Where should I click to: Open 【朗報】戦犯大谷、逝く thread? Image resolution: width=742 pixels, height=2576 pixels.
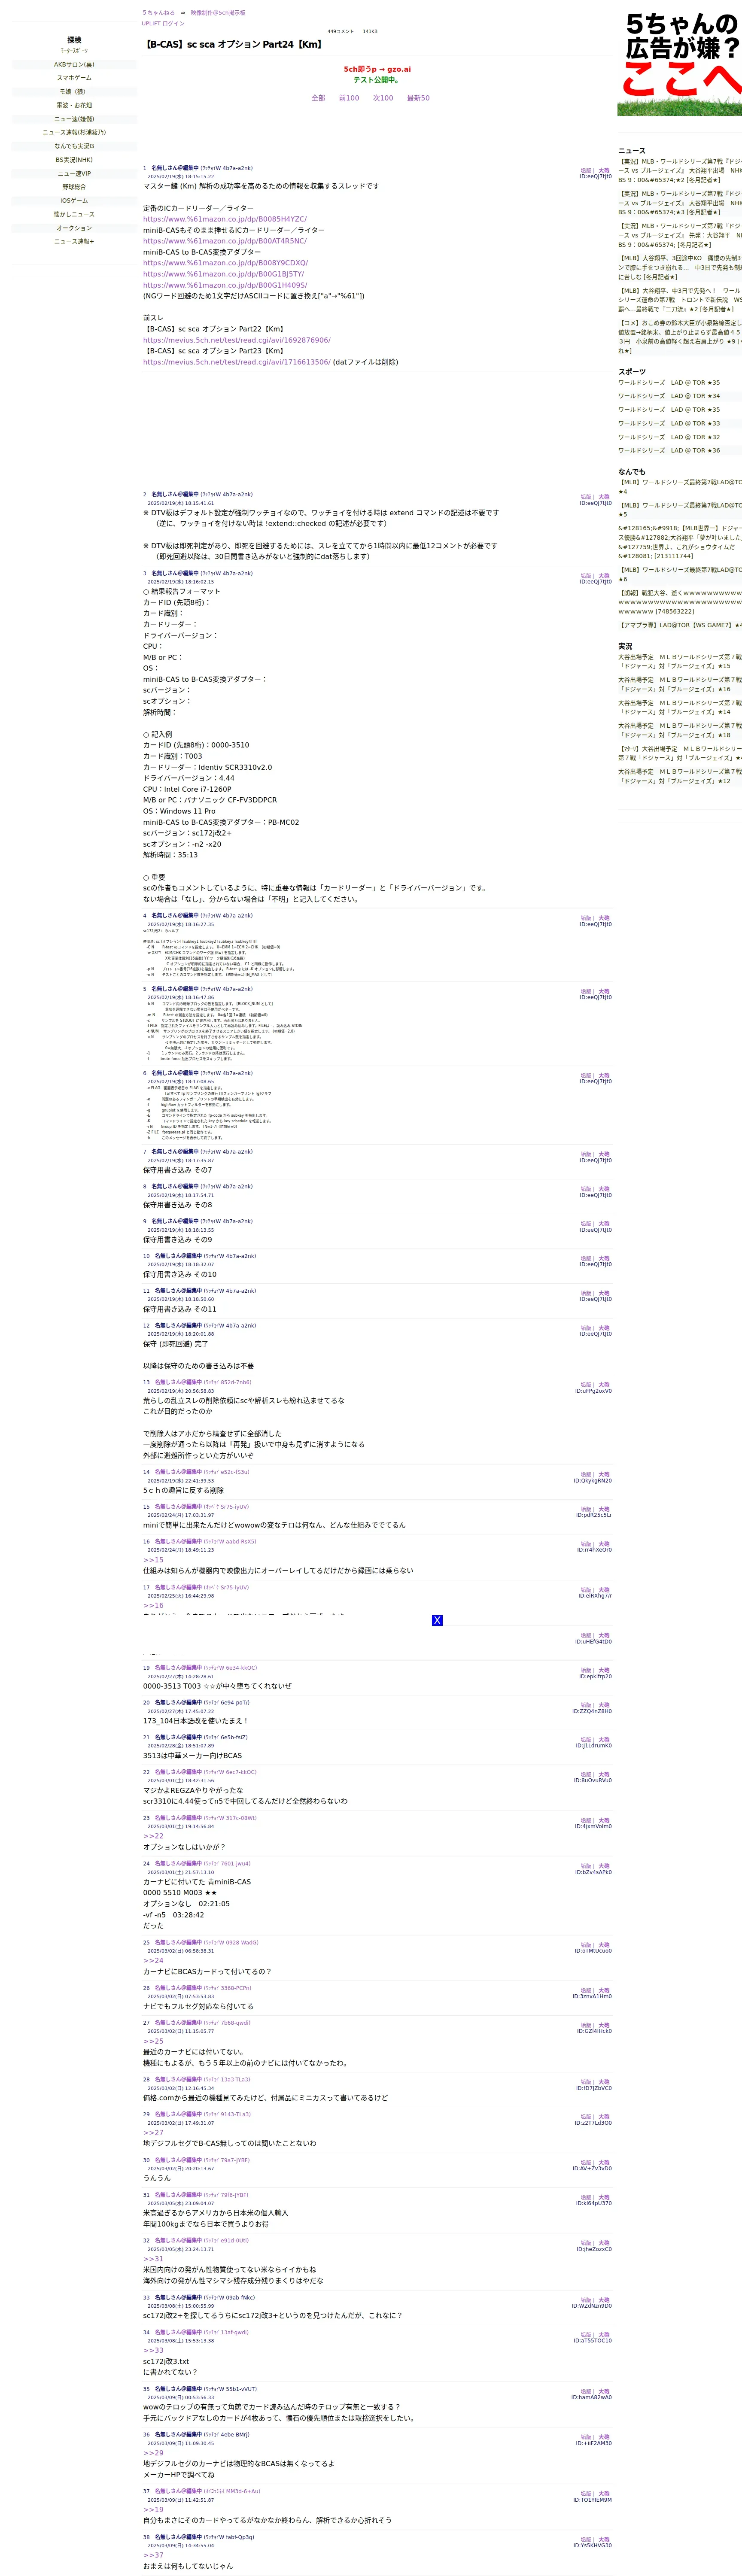680,602
